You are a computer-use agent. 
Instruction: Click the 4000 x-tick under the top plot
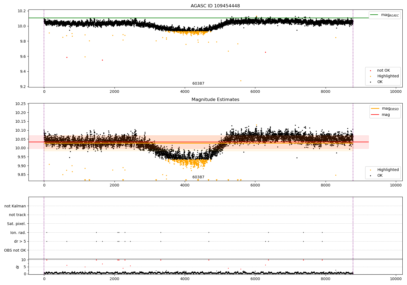(x=185, y=92)
